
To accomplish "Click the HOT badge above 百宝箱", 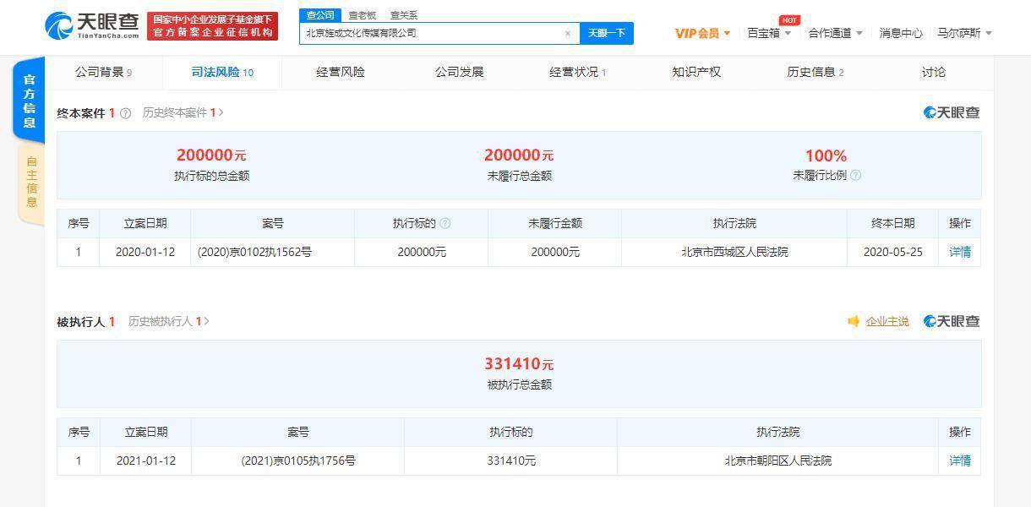I will [788, 20].
